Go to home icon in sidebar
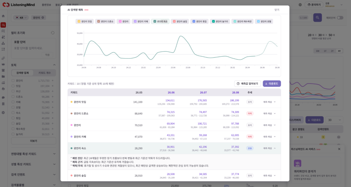Screen dimensions: 351x187 [x=3, y=16]
